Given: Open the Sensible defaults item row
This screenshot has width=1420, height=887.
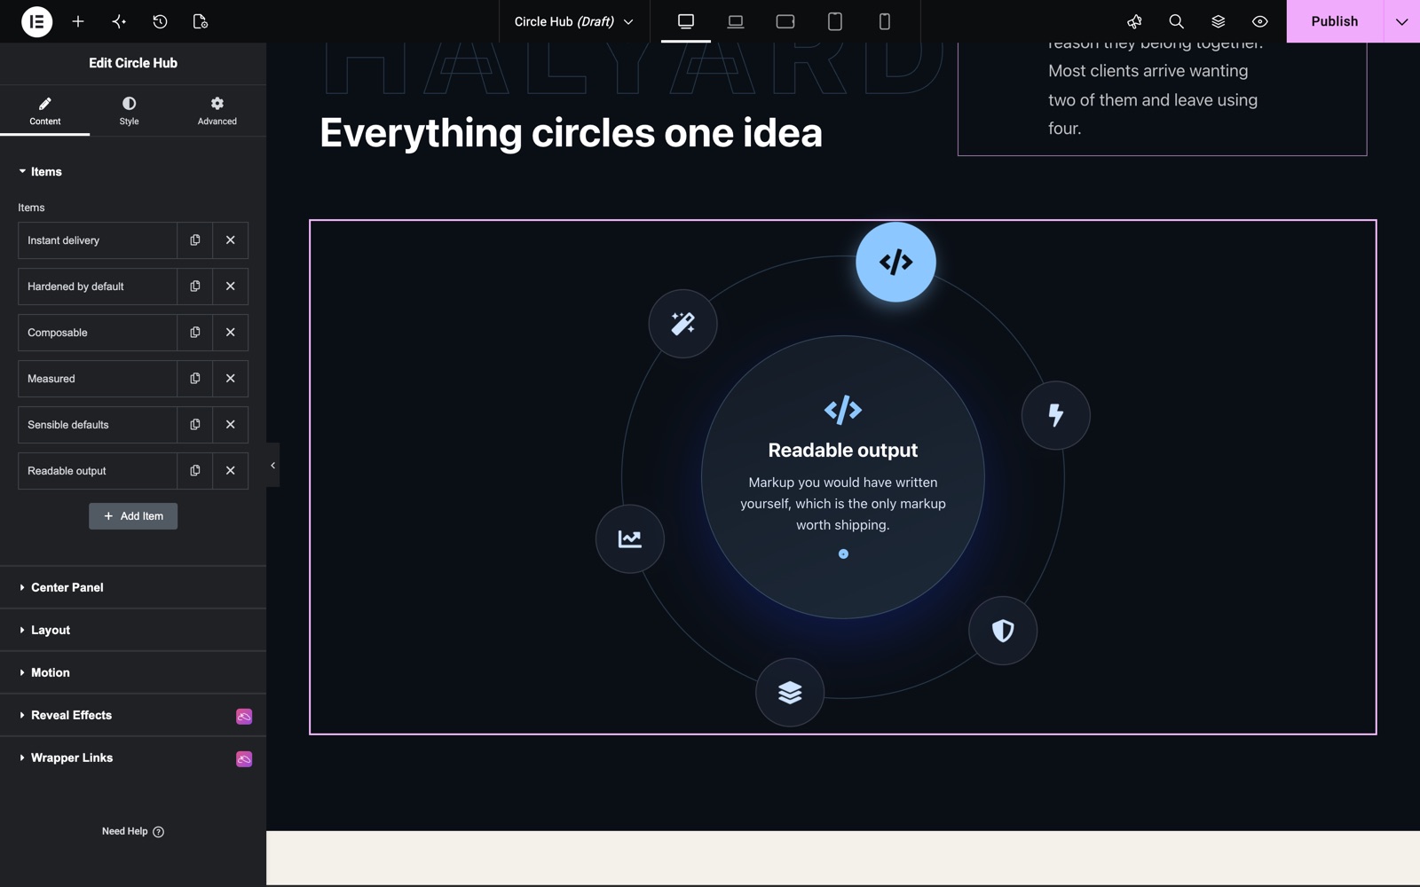Looking at the screenshot, I should click(x=98, y=425).
